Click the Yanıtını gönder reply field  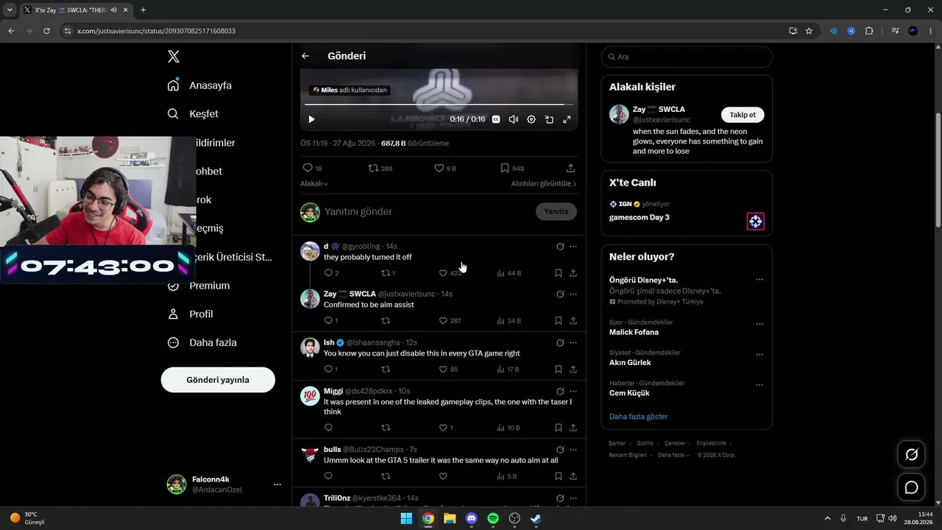pos(427,211)
